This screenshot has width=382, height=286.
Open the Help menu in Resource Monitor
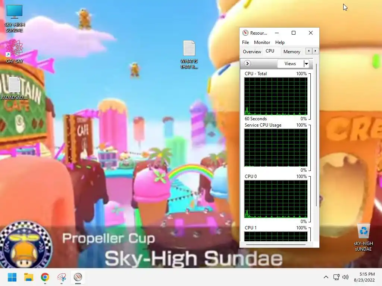coord(280,42)
